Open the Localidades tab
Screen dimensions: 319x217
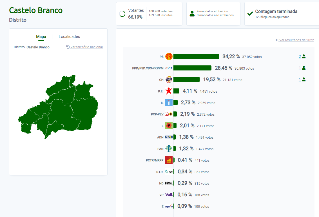coord(69,36)
